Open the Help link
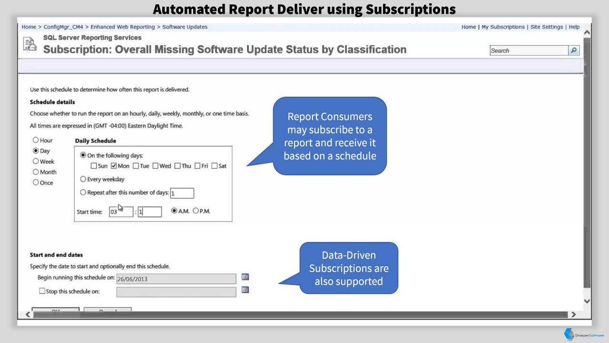 (x=574, y=27)
